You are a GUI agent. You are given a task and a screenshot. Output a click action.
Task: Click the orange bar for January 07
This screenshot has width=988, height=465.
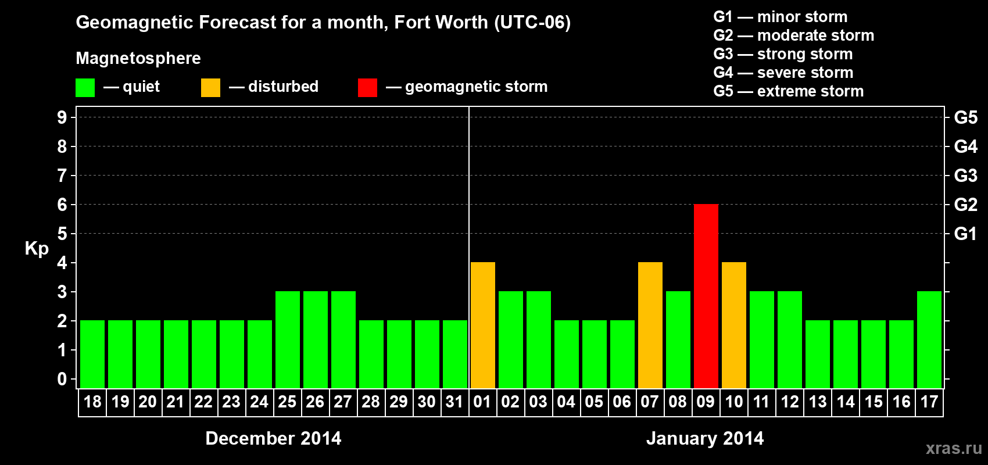pos(650,325)
